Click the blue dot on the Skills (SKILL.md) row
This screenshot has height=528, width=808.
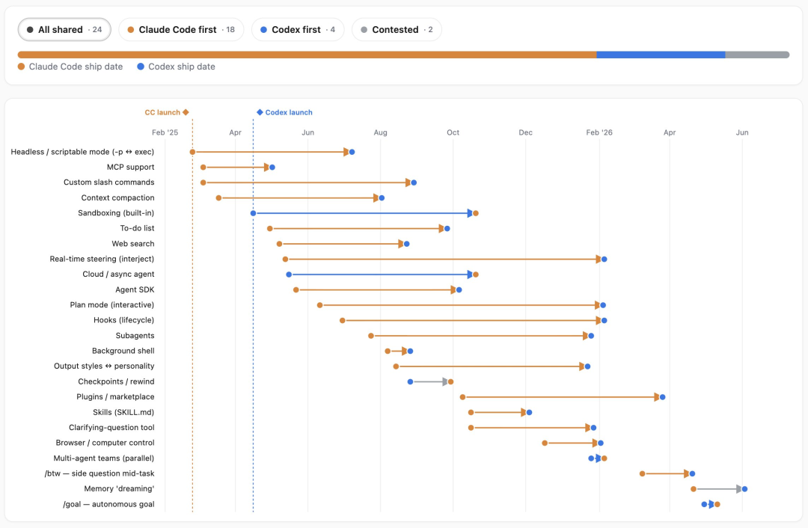pyautogui.click(x=529, y=413)
